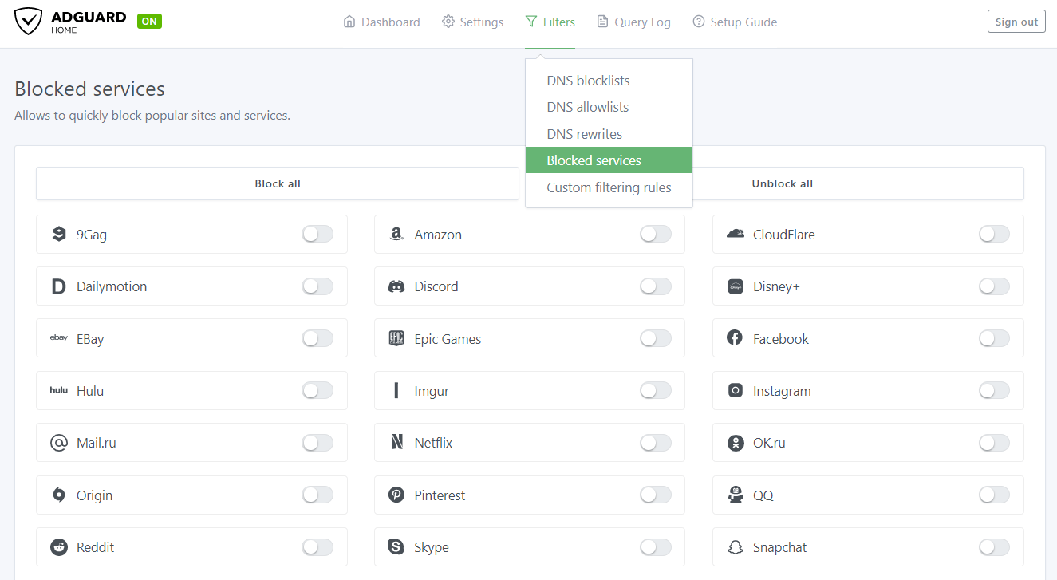1057x580 pixels.
Task: Turn on CloudFlare blocking toggle
Action: coord(994,234)
